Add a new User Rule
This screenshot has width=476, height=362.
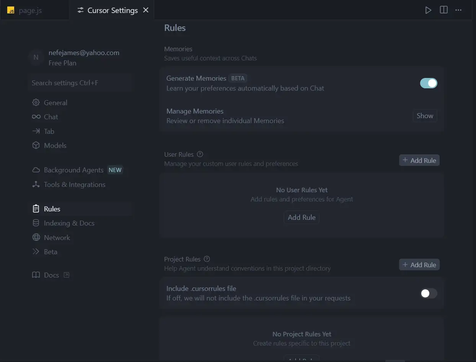419,160
